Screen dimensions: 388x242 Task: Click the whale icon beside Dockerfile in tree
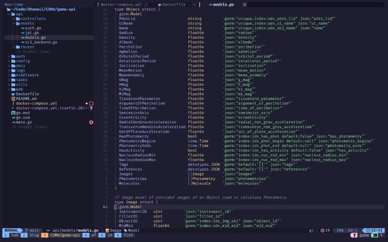point(13,94)
